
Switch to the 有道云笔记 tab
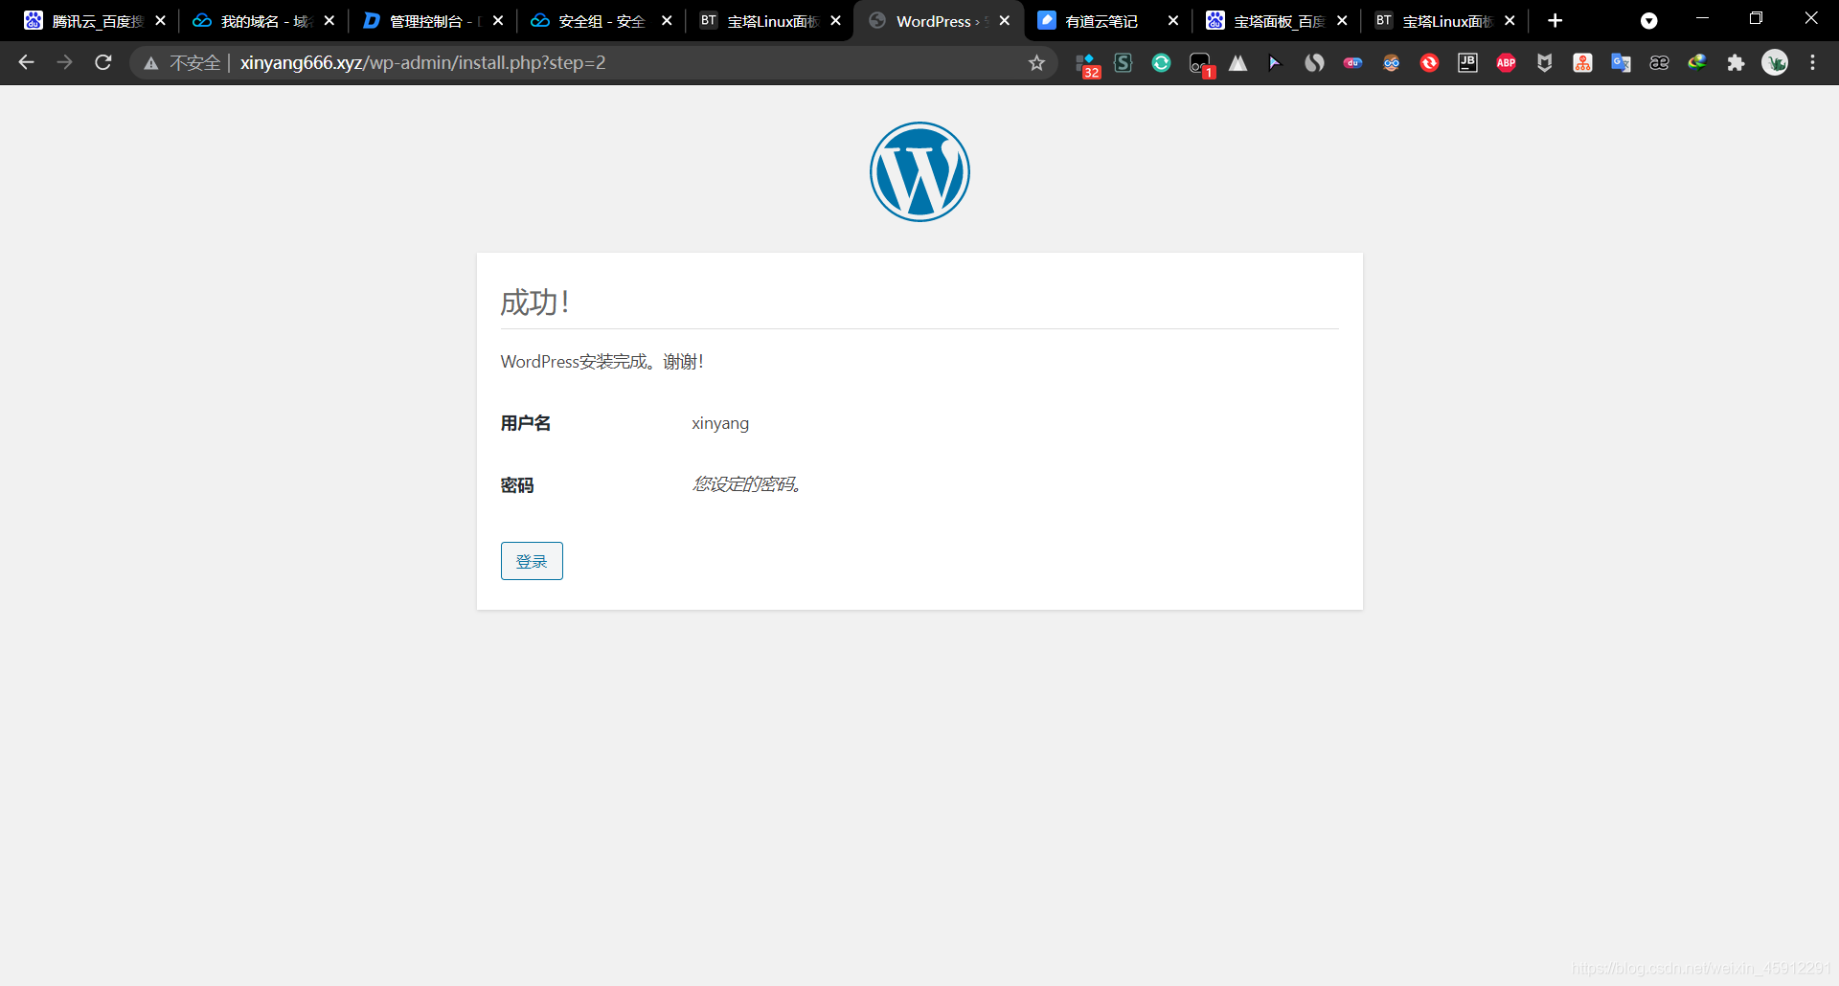pos(1106,20)
